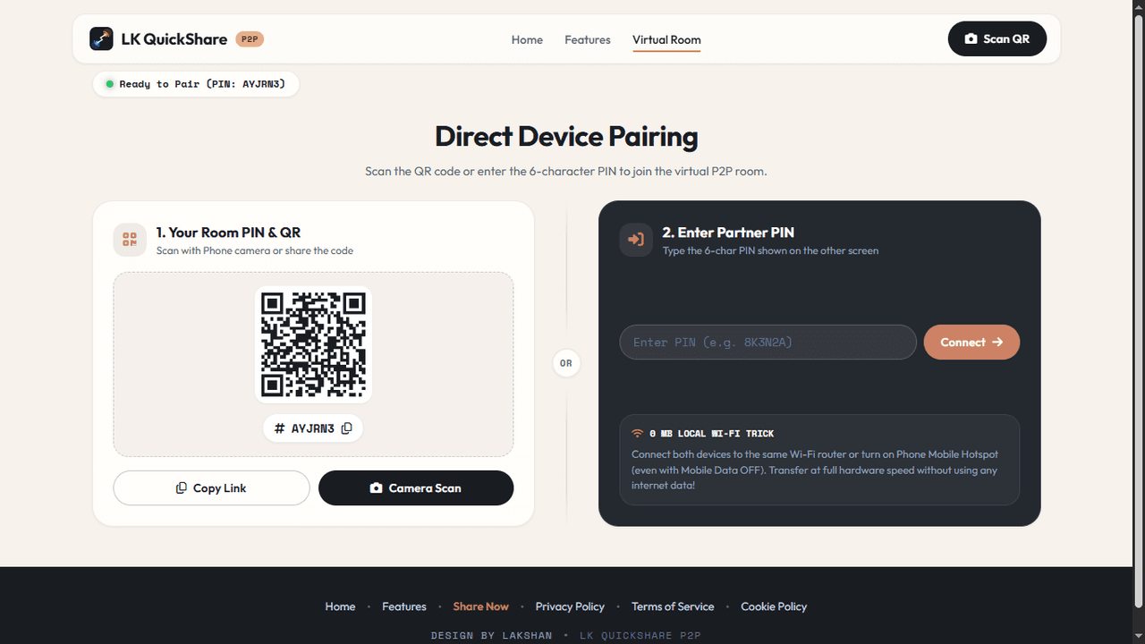Click the QR code image
The image size is (1145, 644).
(x=313, y=344)
